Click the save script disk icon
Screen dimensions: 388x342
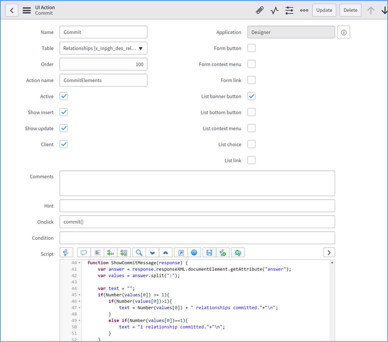pos(209,253)
